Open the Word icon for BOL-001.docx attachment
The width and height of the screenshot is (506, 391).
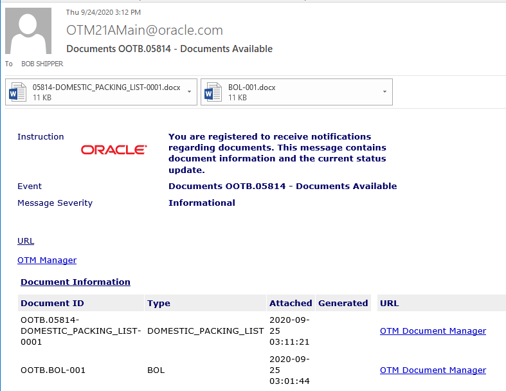(x=213, y=92)
